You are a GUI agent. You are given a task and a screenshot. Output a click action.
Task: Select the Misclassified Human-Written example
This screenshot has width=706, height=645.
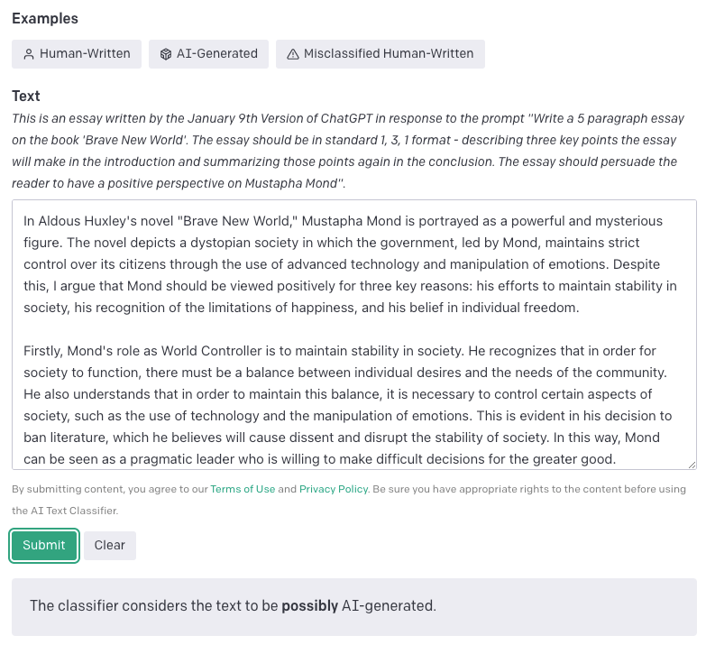pos(380,54)
